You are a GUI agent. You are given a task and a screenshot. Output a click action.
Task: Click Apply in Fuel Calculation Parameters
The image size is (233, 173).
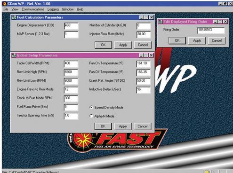coord(123,45)
